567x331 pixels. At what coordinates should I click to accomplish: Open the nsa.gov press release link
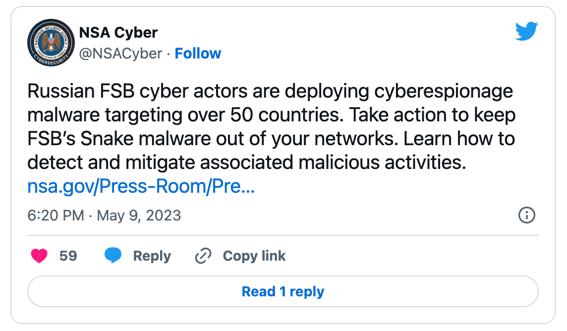tap(141, 187)
